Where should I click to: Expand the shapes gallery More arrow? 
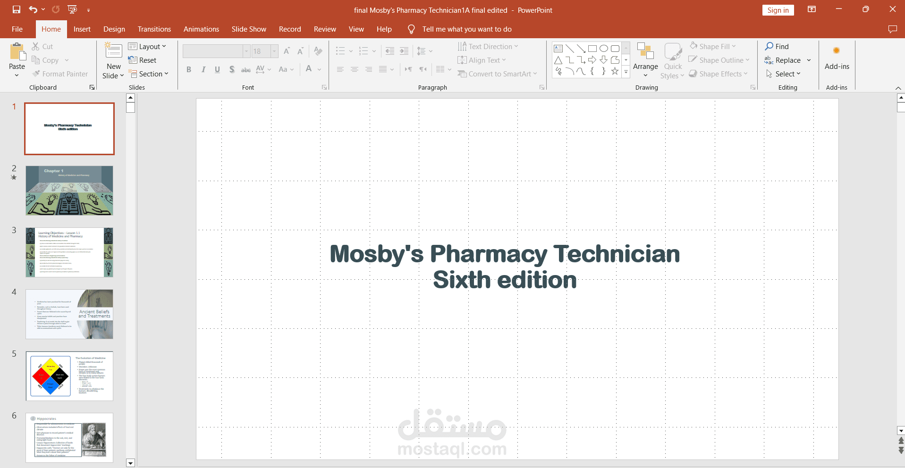[626, 72]
